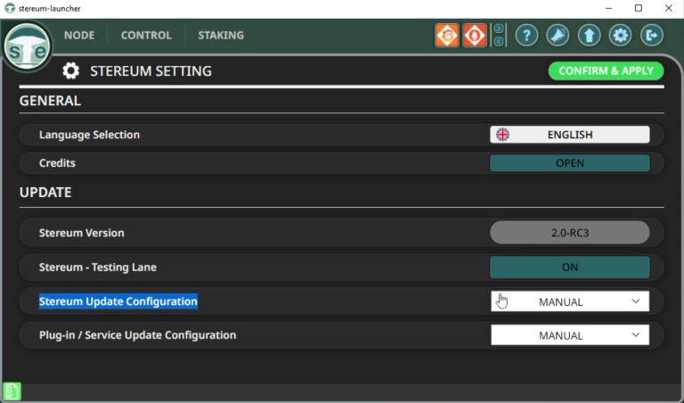This screenshot has width=684, height=403.
Task: Open the Grafana service icon
Action: 447,36
